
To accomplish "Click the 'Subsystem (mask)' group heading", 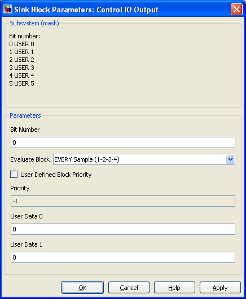I will [x=34, y=23].
